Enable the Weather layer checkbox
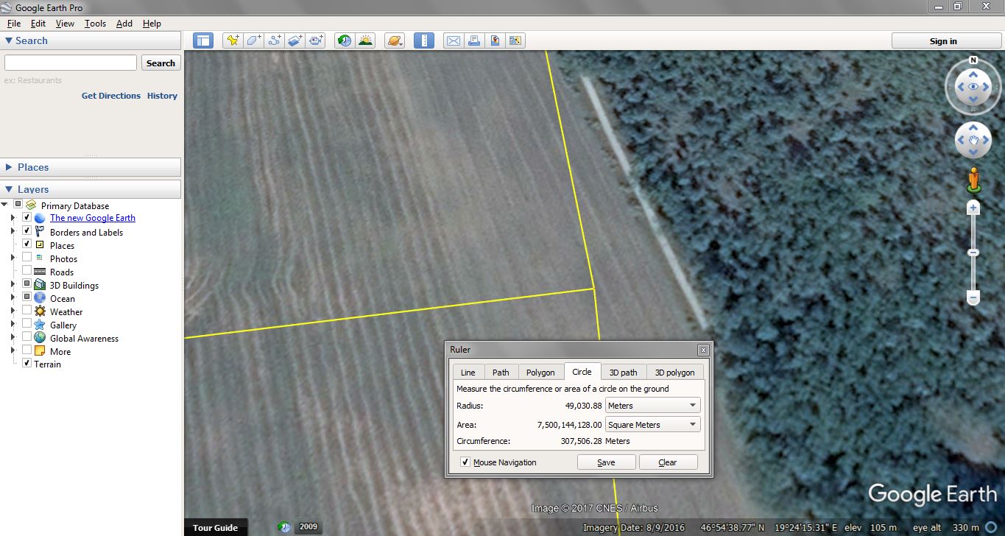The height and width of the screenshot is (536, 1005). click(x=27, y=311)
